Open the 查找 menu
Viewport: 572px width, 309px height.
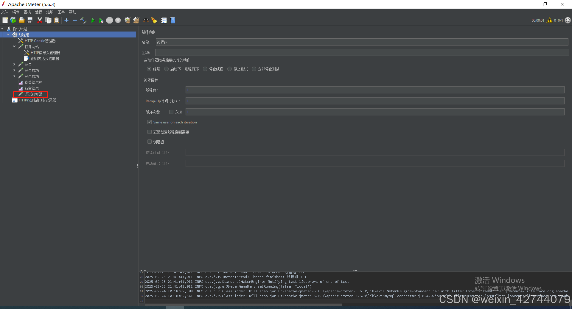coord(27,12)
